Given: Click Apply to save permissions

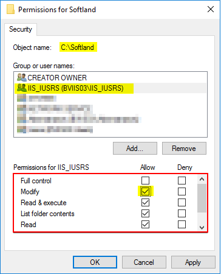Looking at the screenshot, I should tap(193, 262).
